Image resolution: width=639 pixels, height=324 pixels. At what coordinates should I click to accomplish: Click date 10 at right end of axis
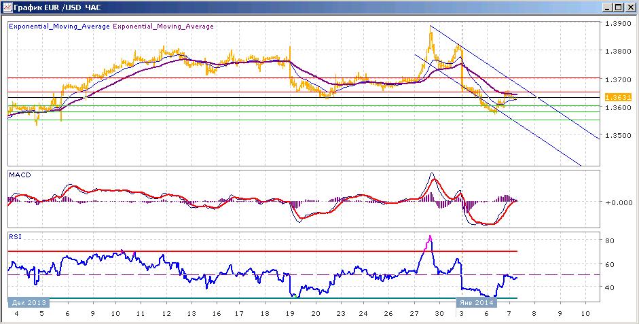585,313
